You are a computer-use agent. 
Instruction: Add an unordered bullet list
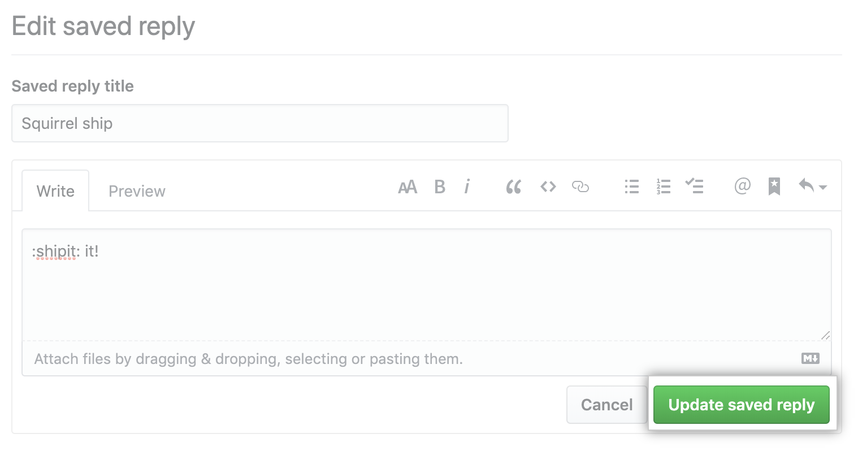tap(631, 187)
